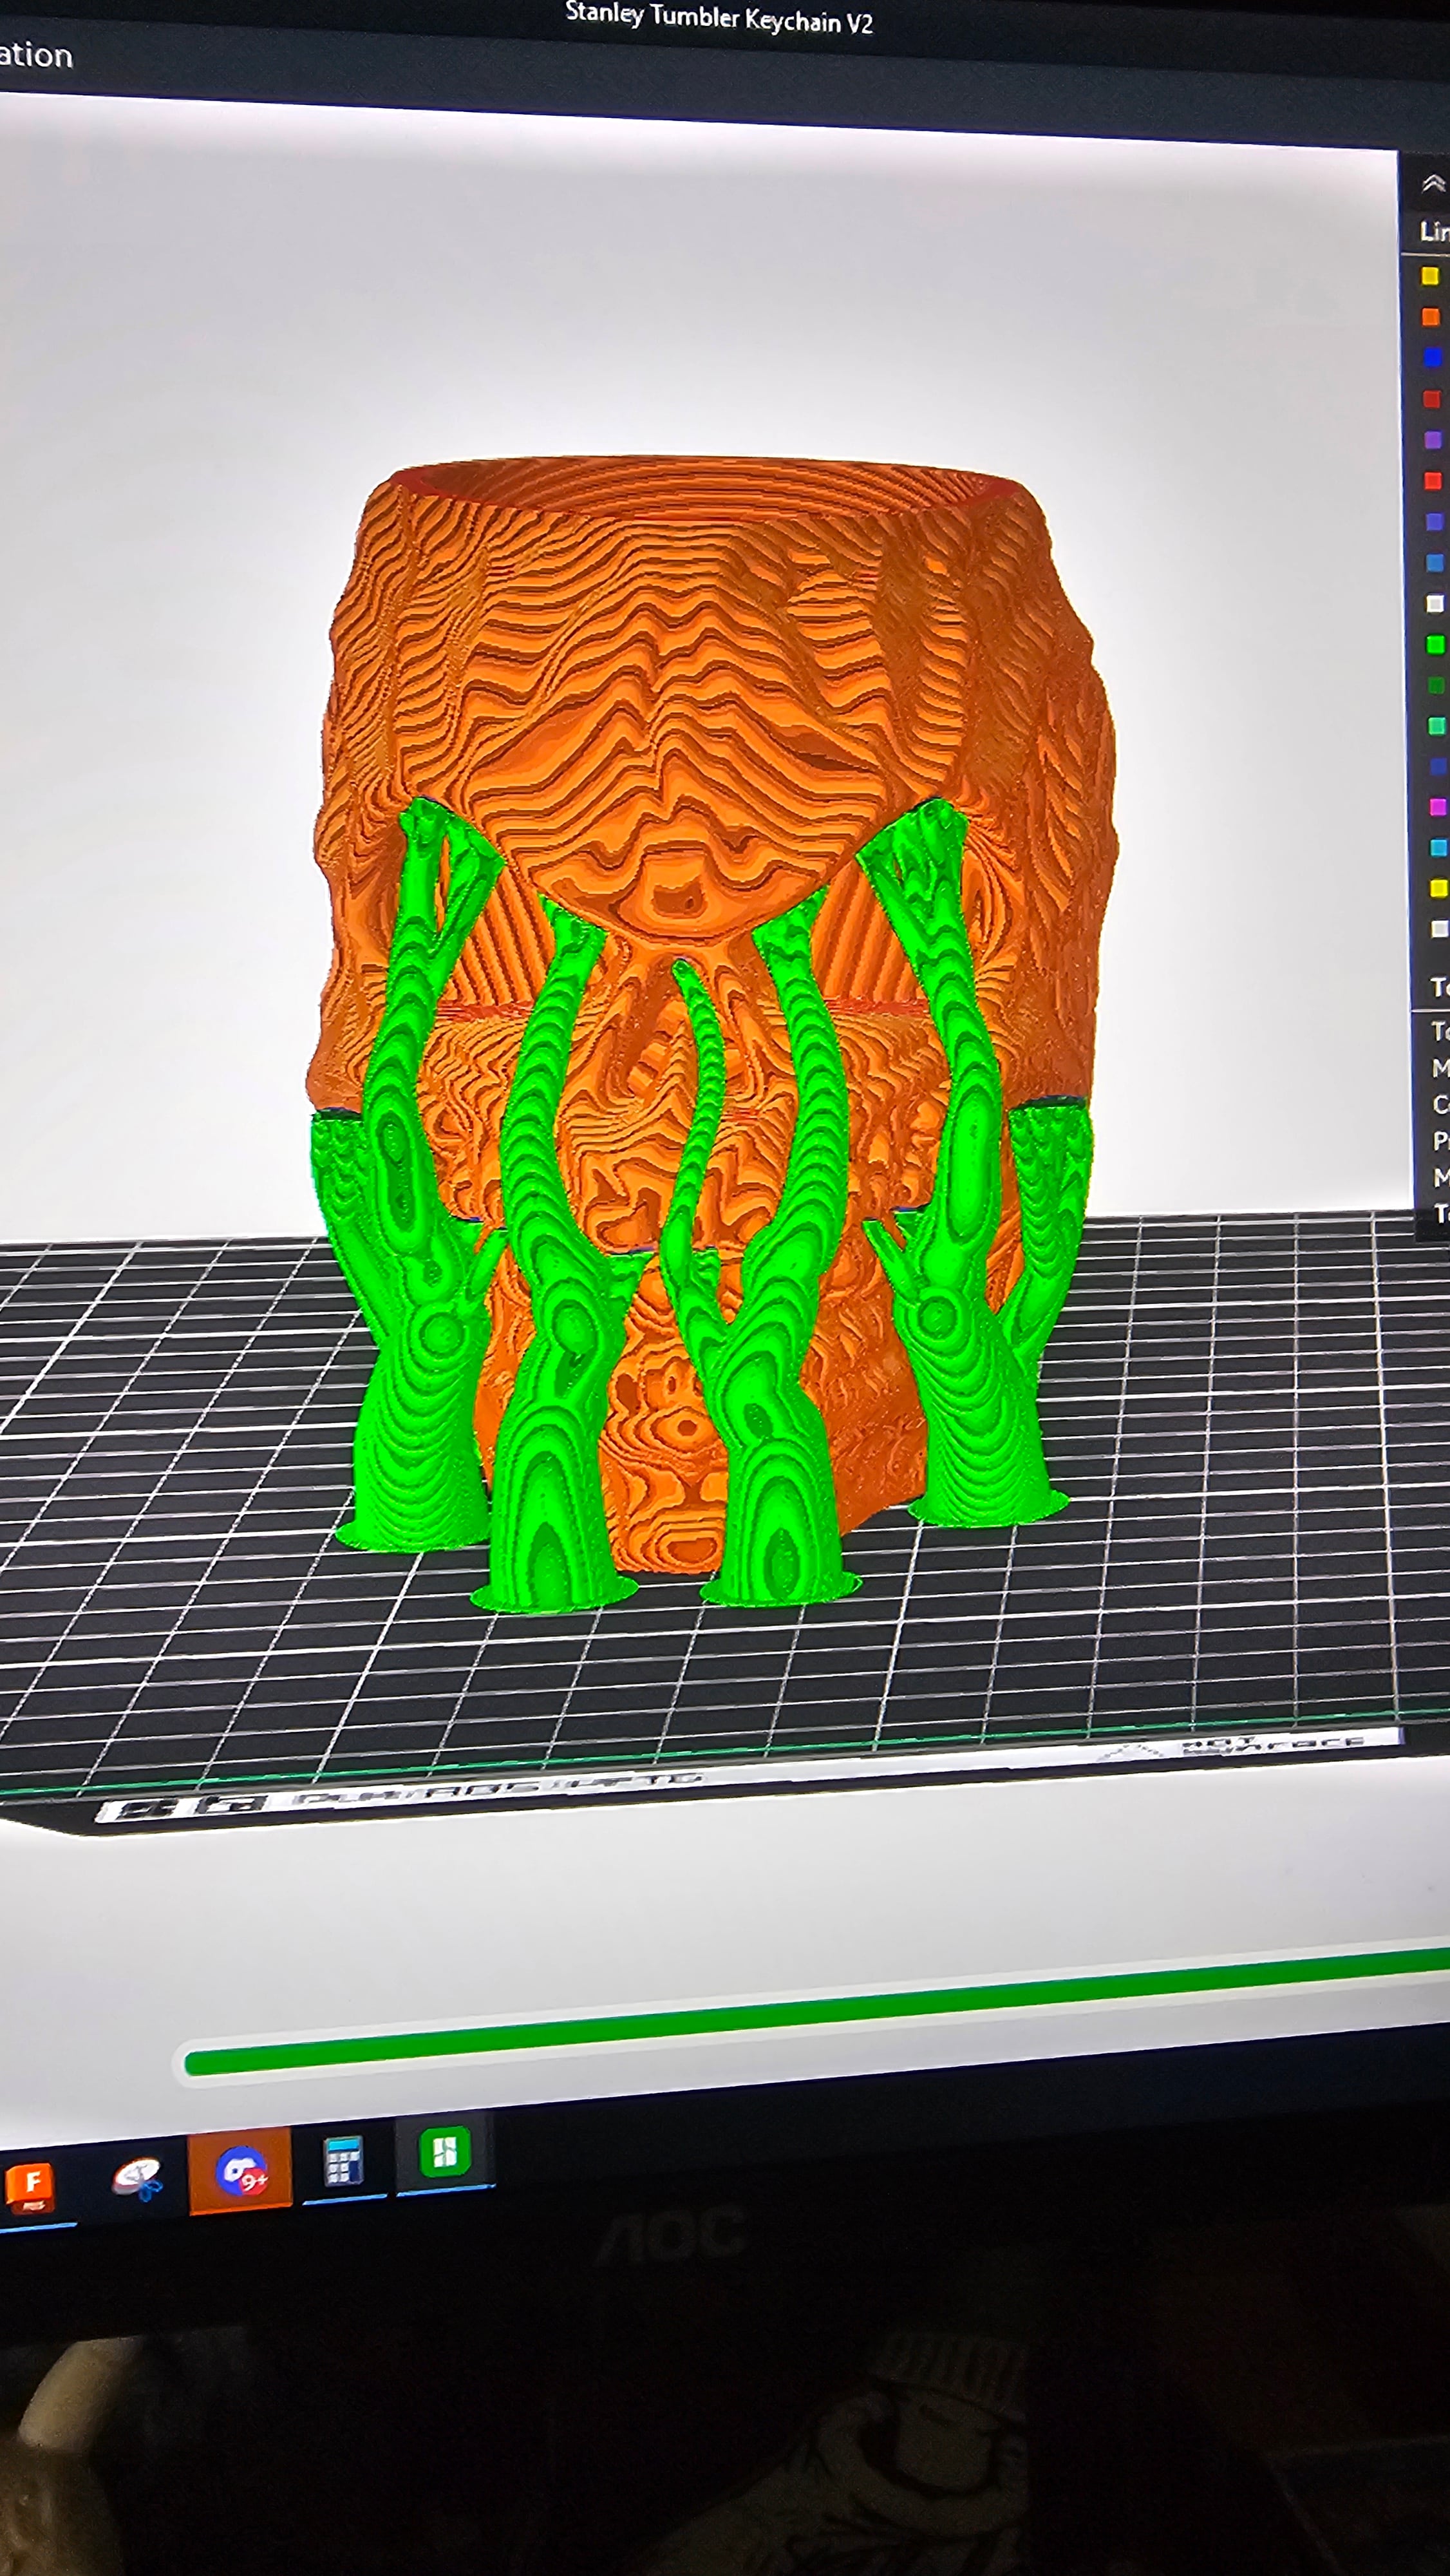
Task: Click the cyan swatch below the magenta one
Action: pyautogui.click(x=1438, y=847)
